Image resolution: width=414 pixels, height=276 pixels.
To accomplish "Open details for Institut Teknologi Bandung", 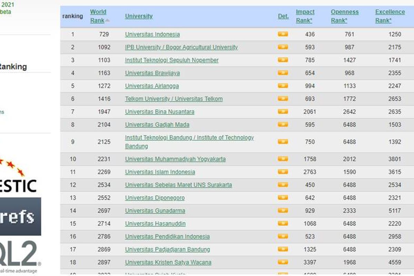I will tap(283, 141).
